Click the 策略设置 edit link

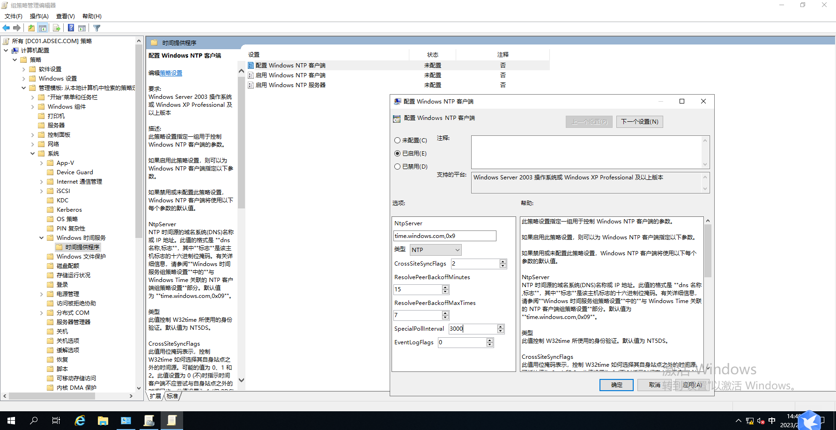coord(171,73)
